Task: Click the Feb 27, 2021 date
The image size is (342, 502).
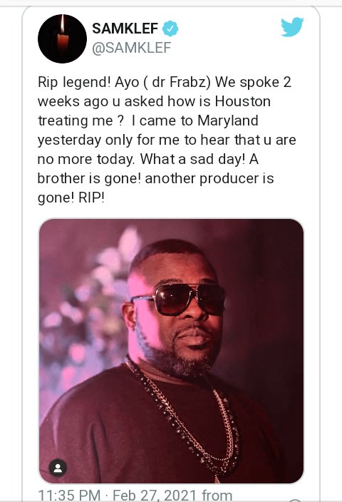Action: pyautogui.click(x=155, y=495)
